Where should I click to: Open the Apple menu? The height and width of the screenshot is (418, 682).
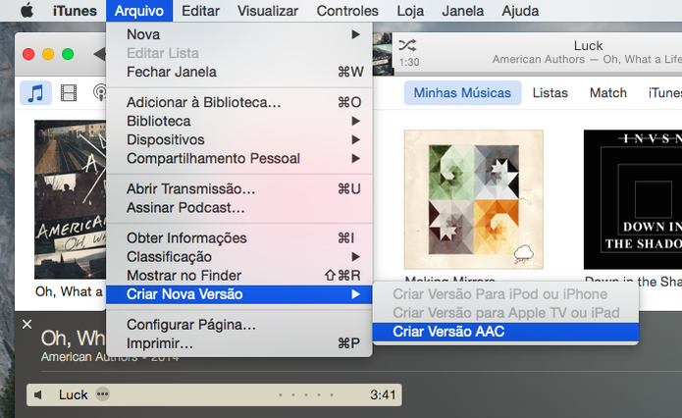pos(26,11)
